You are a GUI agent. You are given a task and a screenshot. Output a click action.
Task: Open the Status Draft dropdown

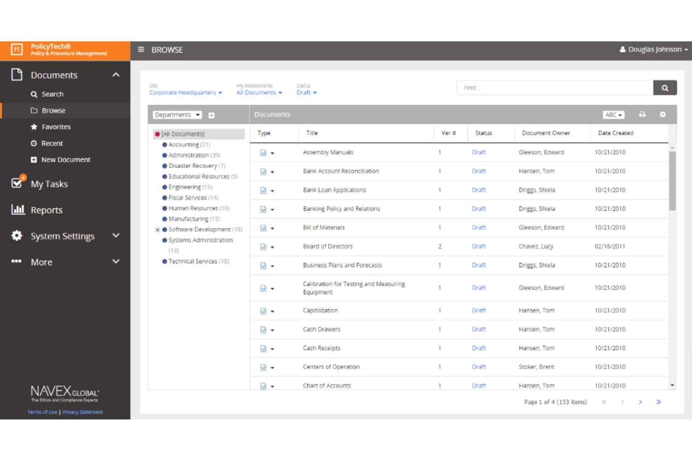[306, 92]
